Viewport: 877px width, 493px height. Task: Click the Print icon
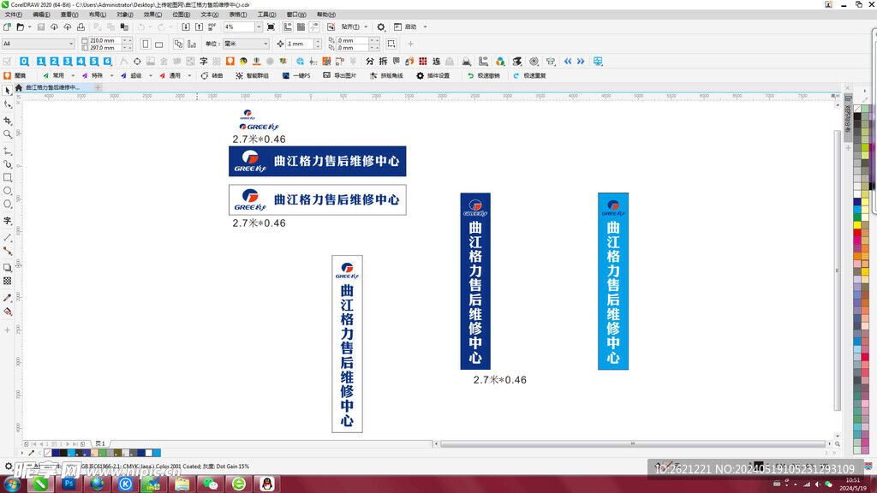coord(81,27)
